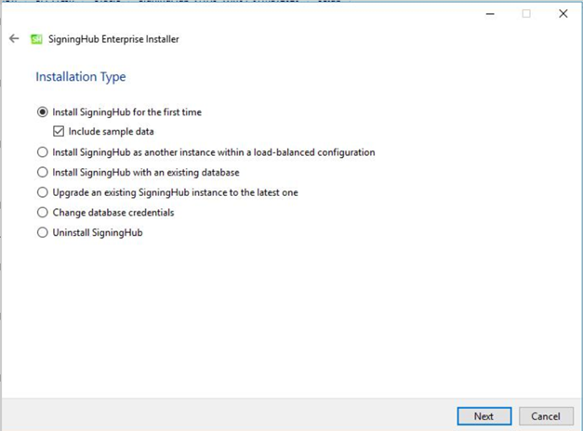Image resolution: width=583 pixels, height=431 pixels.
Task: Minimize the installer window
Action: pos(490,14)
